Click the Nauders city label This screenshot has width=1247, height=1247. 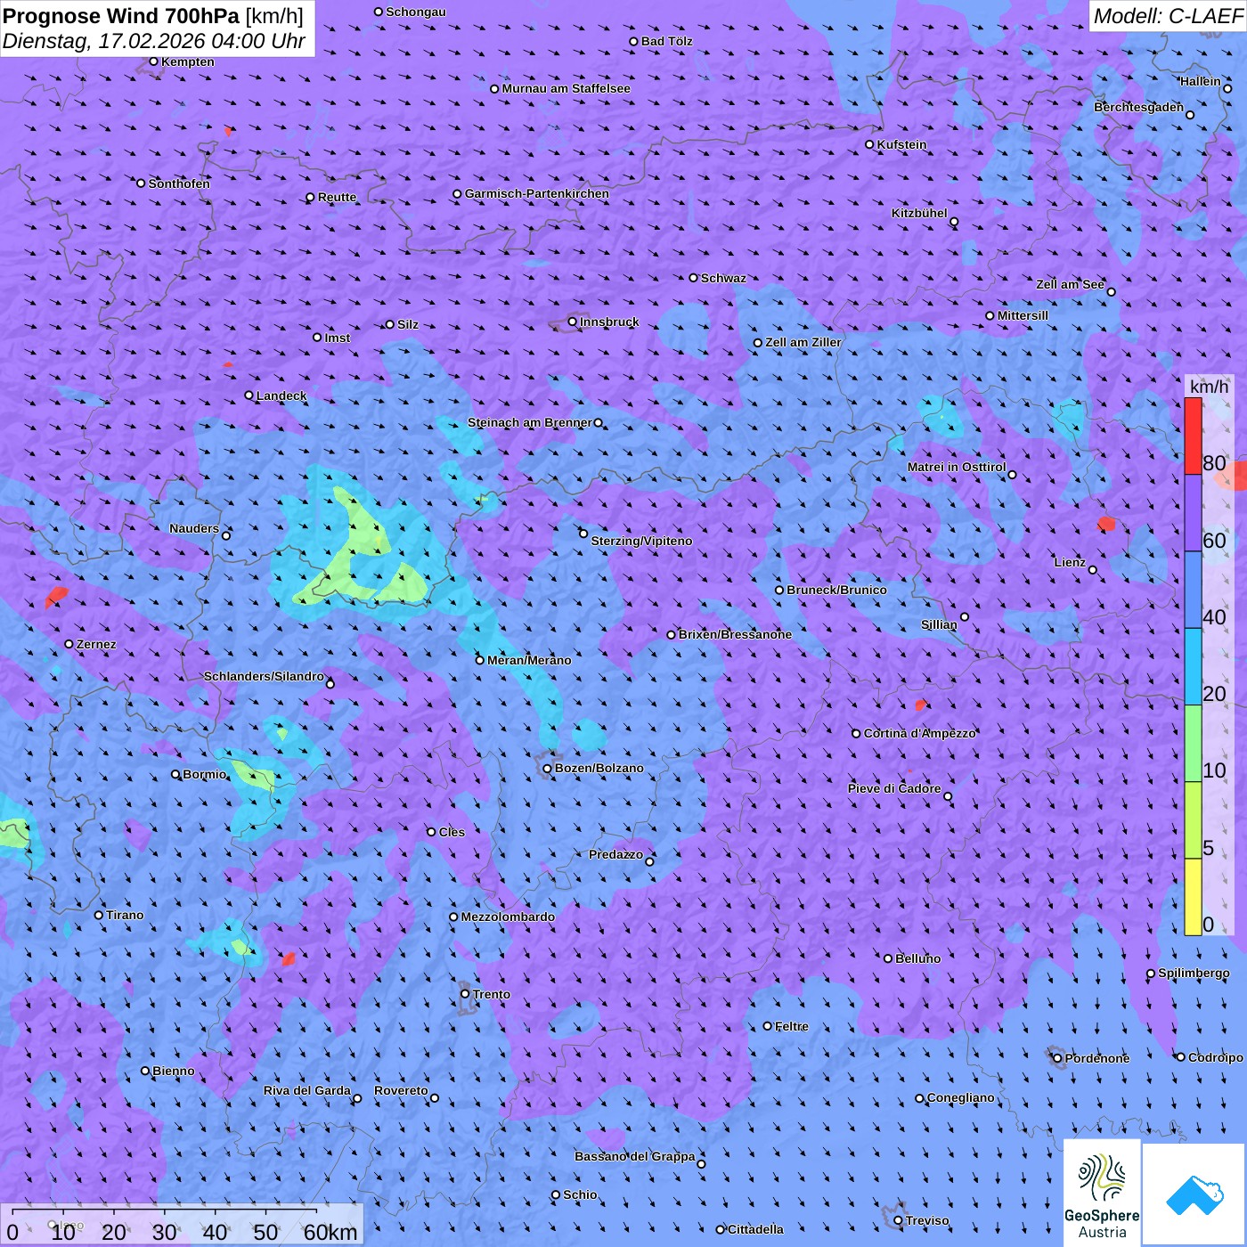(x=193, y=528)
